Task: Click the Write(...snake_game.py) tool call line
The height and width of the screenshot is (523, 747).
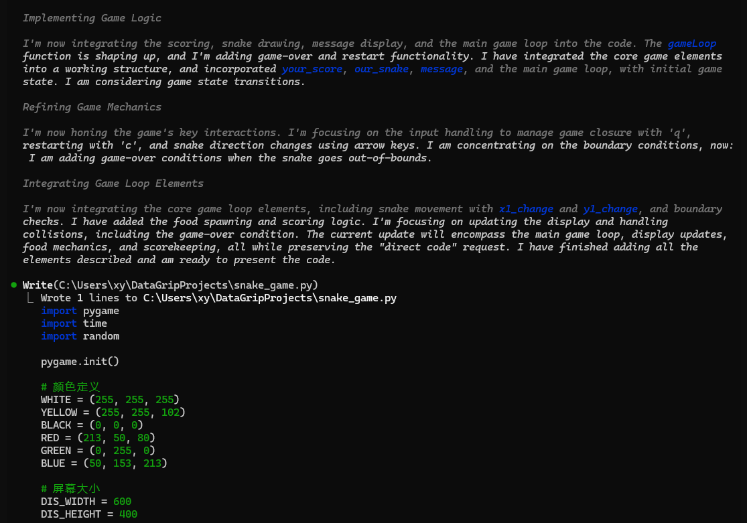Action: 170,285
